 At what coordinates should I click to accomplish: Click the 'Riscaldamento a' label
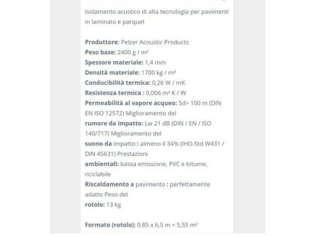pyautogui.click(x=109, y=184)
